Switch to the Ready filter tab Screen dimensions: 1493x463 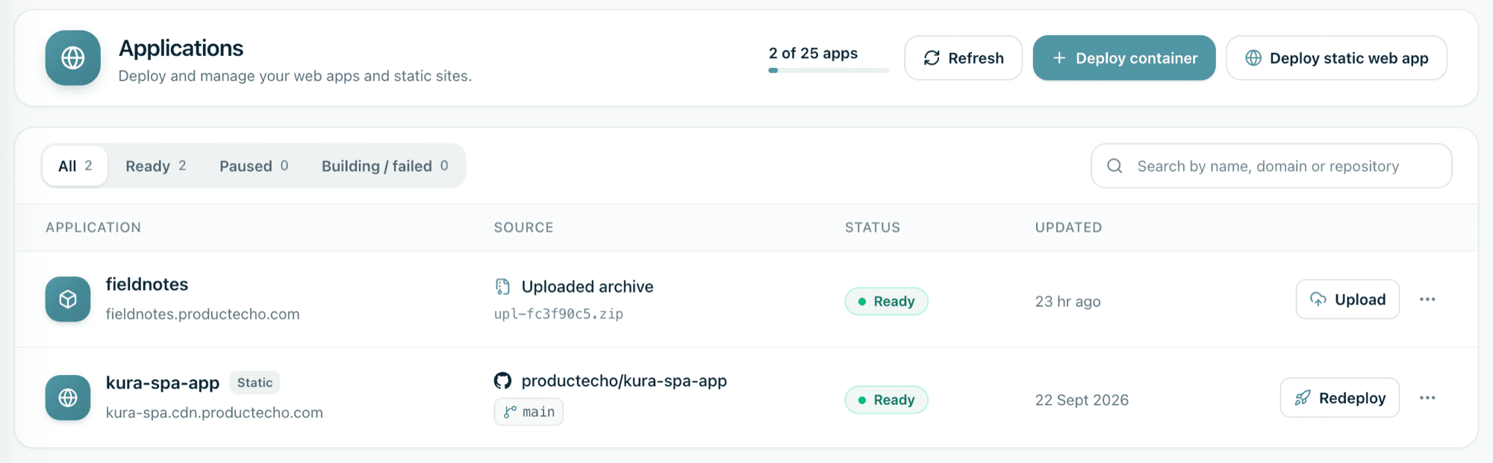[156, 166]
